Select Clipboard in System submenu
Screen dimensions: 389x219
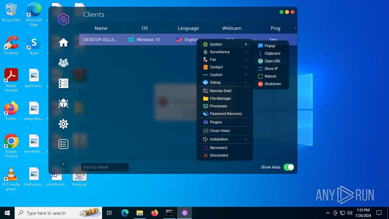(270, 54)
